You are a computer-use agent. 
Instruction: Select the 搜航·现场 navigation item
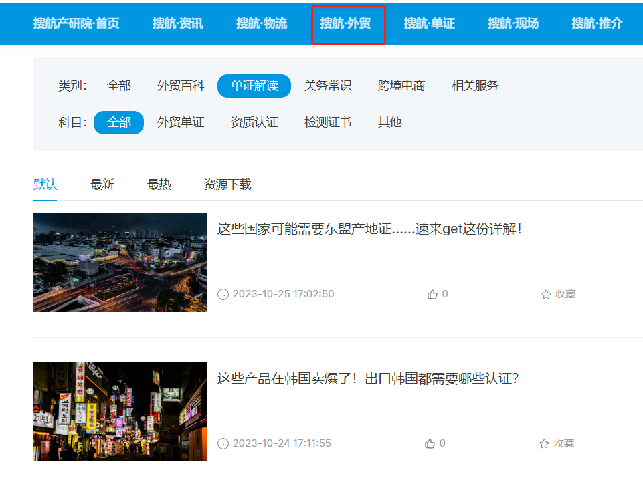coord(513,24)
